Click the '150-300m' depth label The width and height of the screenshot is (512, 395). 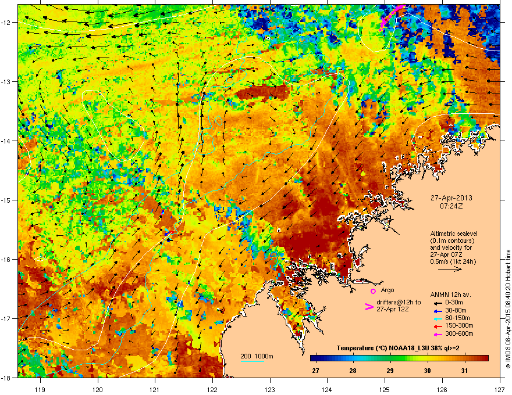[459, 325]
